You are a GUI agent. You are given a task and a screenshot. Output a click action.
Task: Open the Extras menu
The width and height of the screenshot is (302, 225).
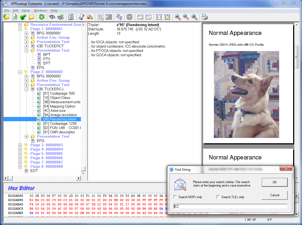26,10
